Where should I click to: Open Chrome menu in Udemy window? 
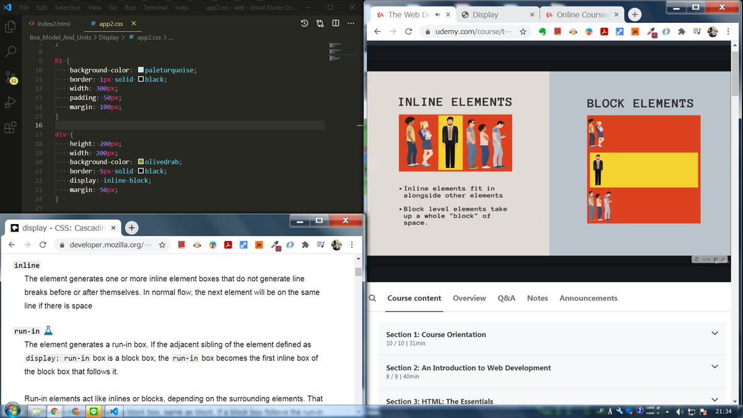pyautogui.click(x=729, y=32)
